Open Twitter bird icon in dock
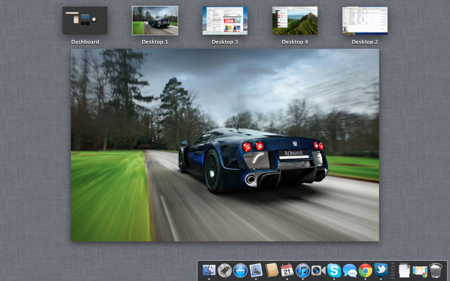The image size is (450, 281). [x=381, y=270]
